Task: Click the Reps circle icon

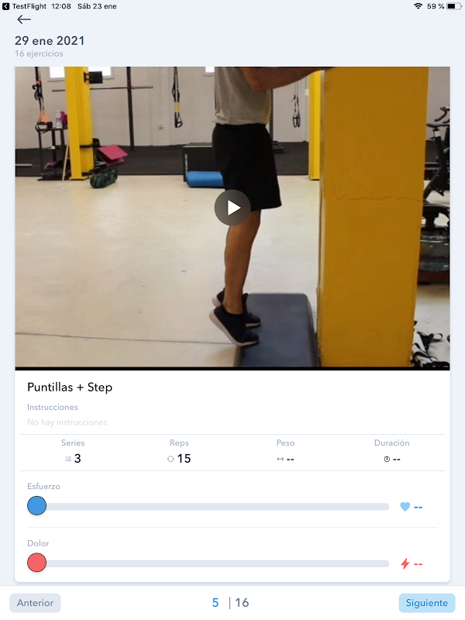Action: [x=170, y=459]
